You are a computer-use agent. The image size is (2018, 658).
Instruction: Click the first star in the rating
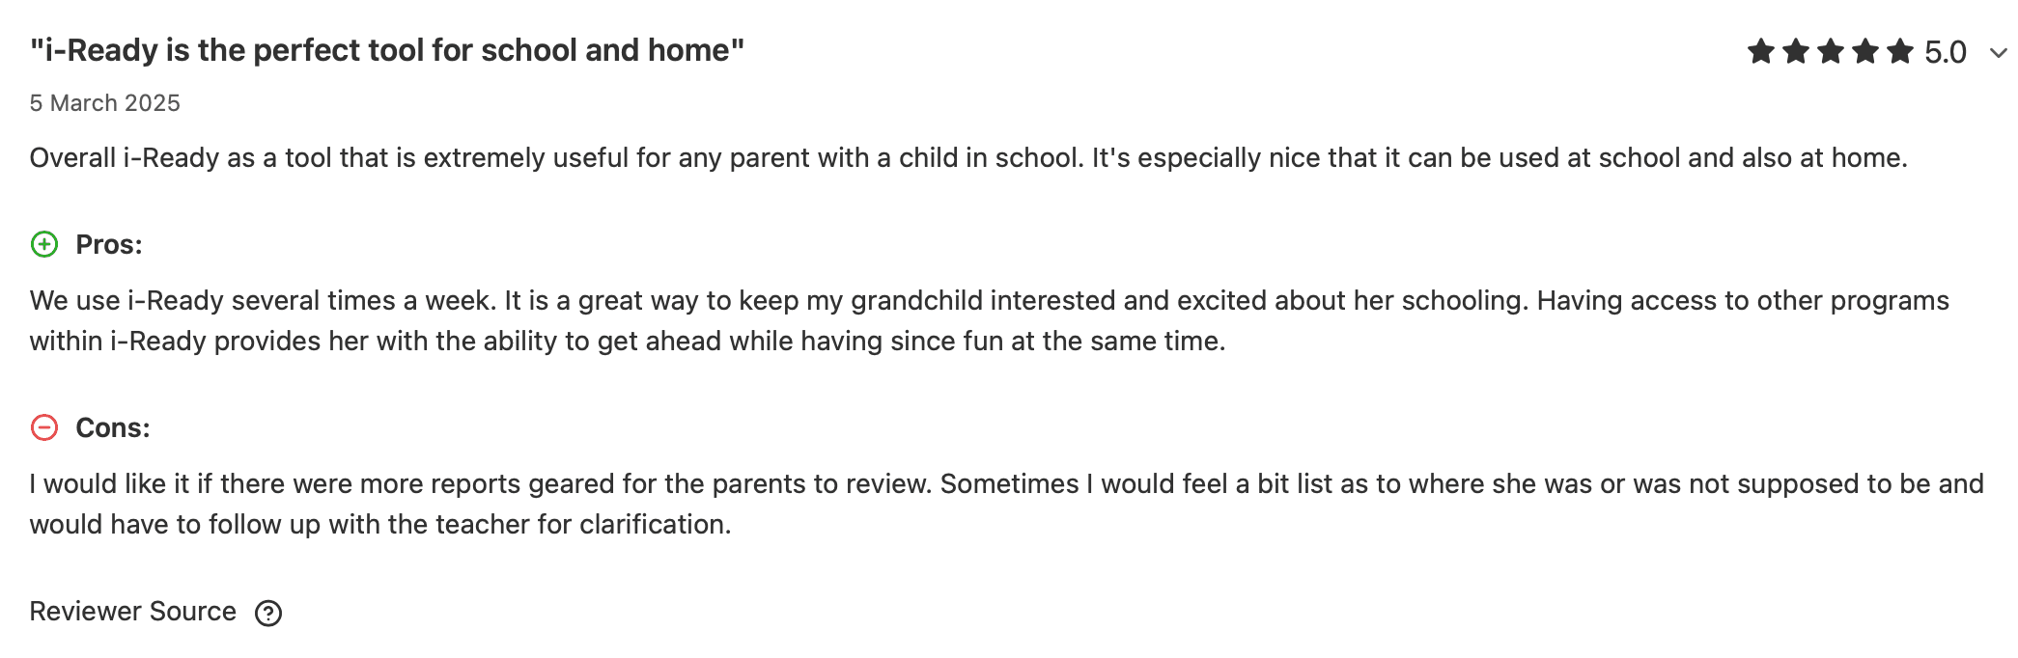tap(1761, 51)
